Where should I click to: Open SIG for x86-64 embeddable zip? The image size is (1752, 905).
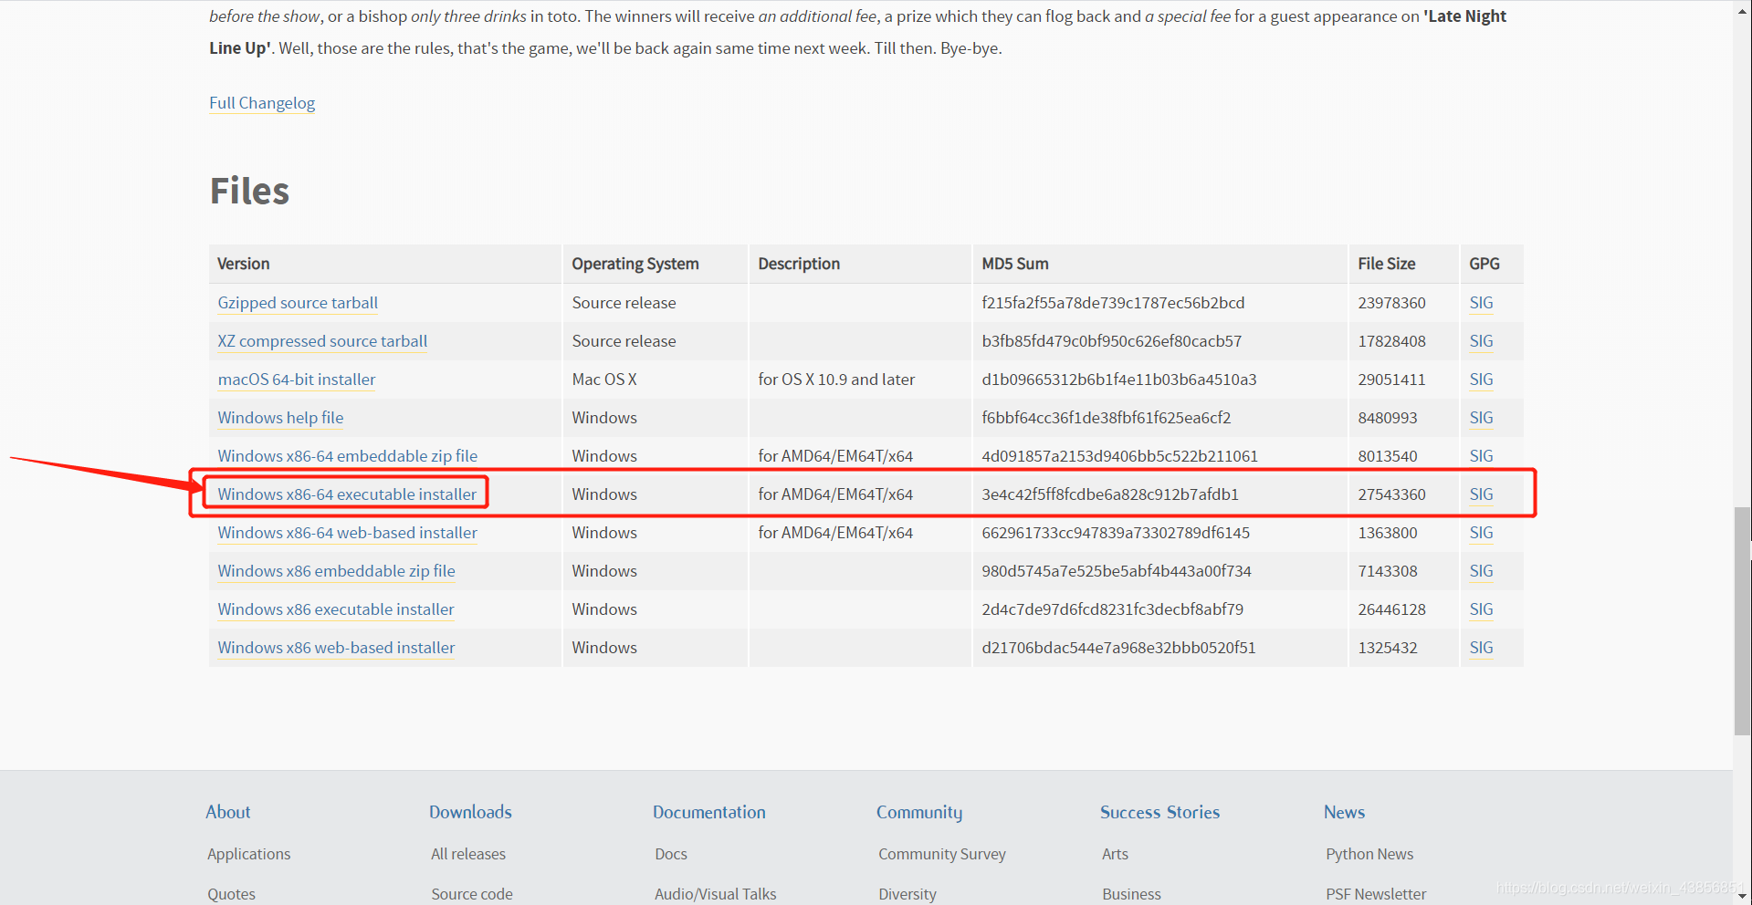click(1481, 456)
